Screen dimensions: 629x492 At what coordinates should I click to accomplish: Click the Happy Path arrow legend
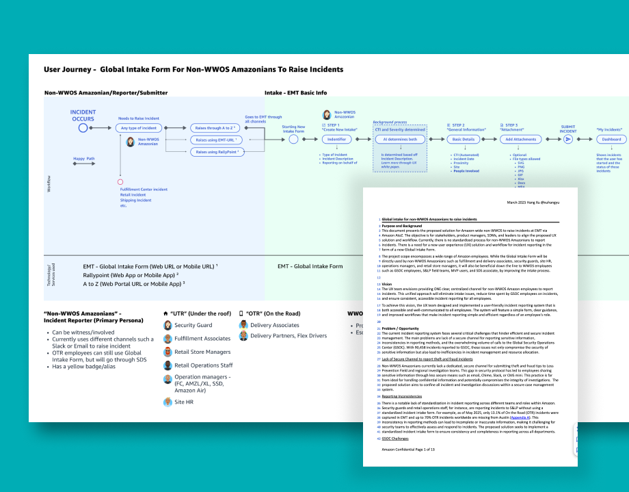pyautogui.click(x=84, y=164)
